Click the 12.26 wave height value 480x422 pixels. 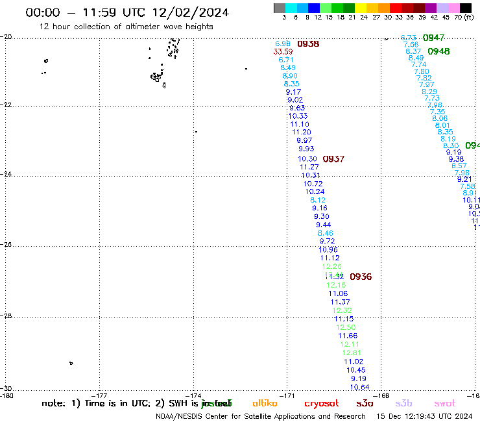[331, 266]
